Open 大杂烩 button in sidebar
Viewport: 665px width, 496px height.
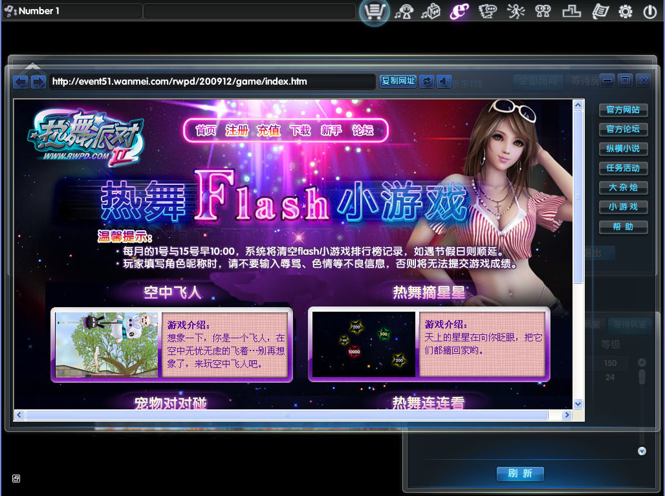pyautogui.click(x=623, y=188)
